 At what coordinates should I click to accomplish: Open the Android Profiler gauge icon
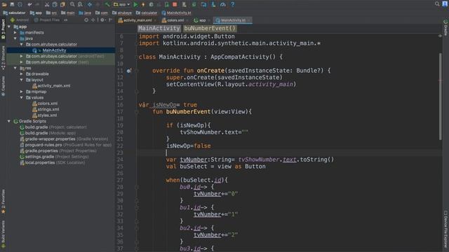(223, 4)
